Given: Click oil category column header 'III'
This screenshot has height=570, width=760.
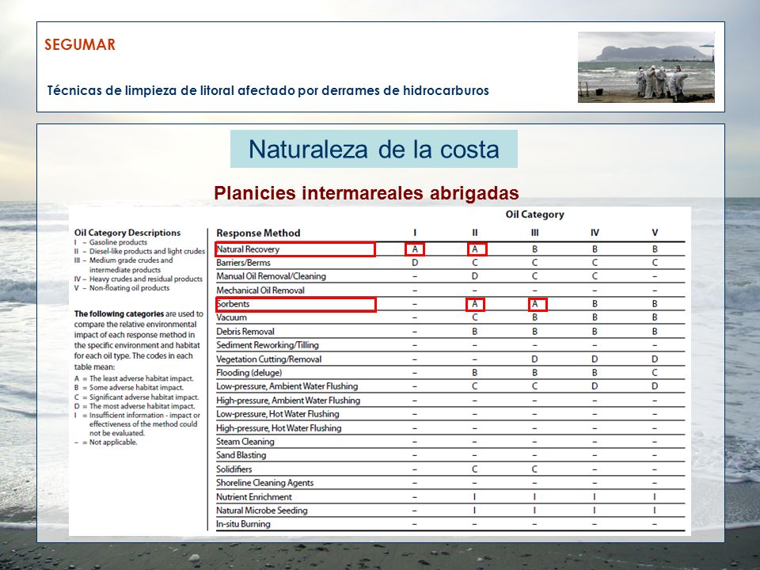Looking at the screenshot, I should pyautogui.click(x=534, y=233).
